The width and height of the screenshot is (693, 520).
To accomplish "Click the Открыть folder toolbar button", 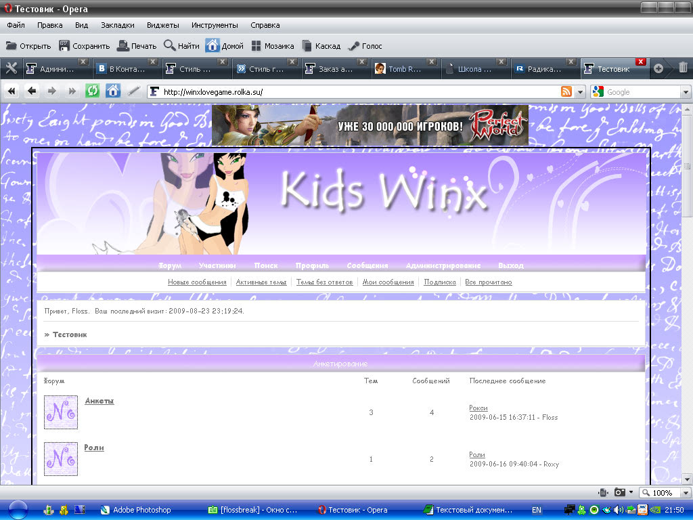I will point(28,46).
